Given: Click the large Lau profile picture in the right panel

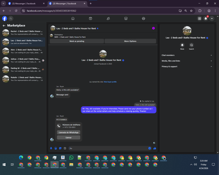Looking at the screenshot, I should click(x=187, y=31).
